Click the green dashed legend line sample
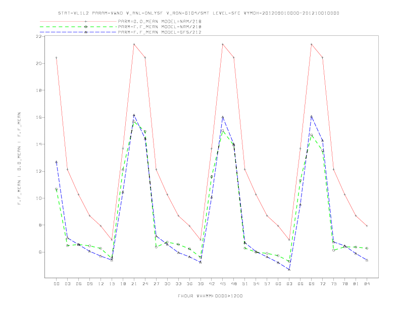 coord(78,27)
